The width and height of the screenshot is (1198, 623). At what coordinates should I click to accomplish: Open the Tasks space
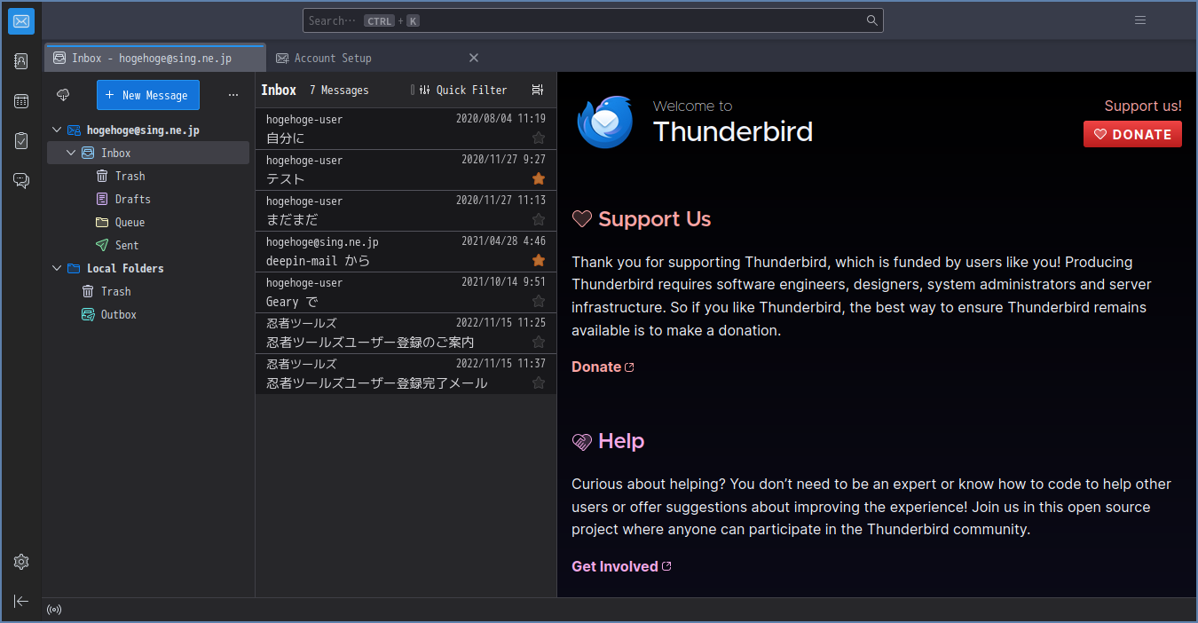(21, 141)
